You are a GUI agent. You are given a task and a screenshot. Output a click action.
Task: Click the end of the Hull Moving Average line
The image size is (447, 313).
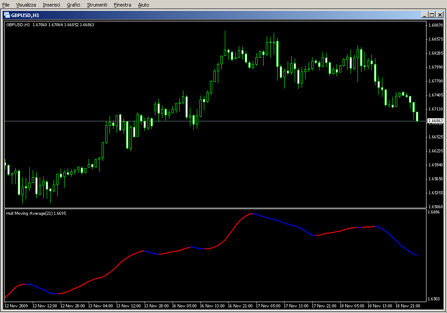pyautogui.click(x=417, y=255)
